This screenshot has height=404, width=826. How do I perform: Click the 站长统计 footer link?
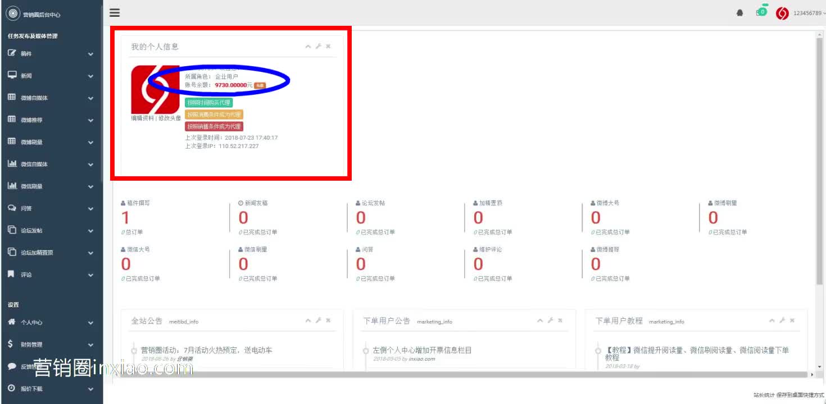764,395
